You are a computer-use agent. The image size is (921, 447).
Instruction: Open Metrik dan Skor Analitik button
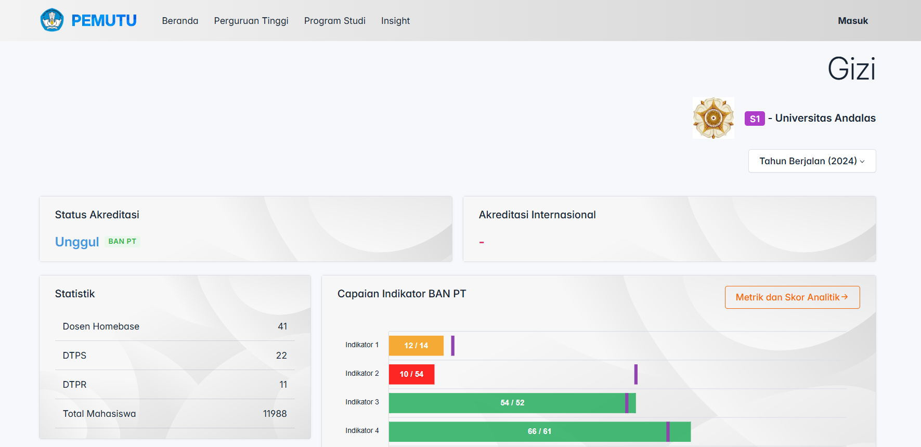[x=792, y=297]
